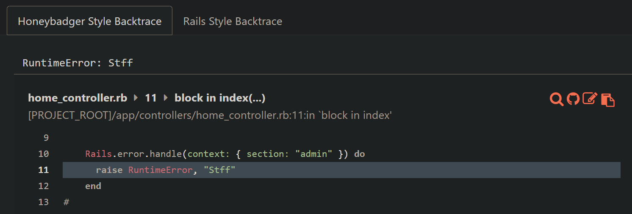Click the "admin" string in code
Screen dimensions: 632x214
tap(314, 154)
